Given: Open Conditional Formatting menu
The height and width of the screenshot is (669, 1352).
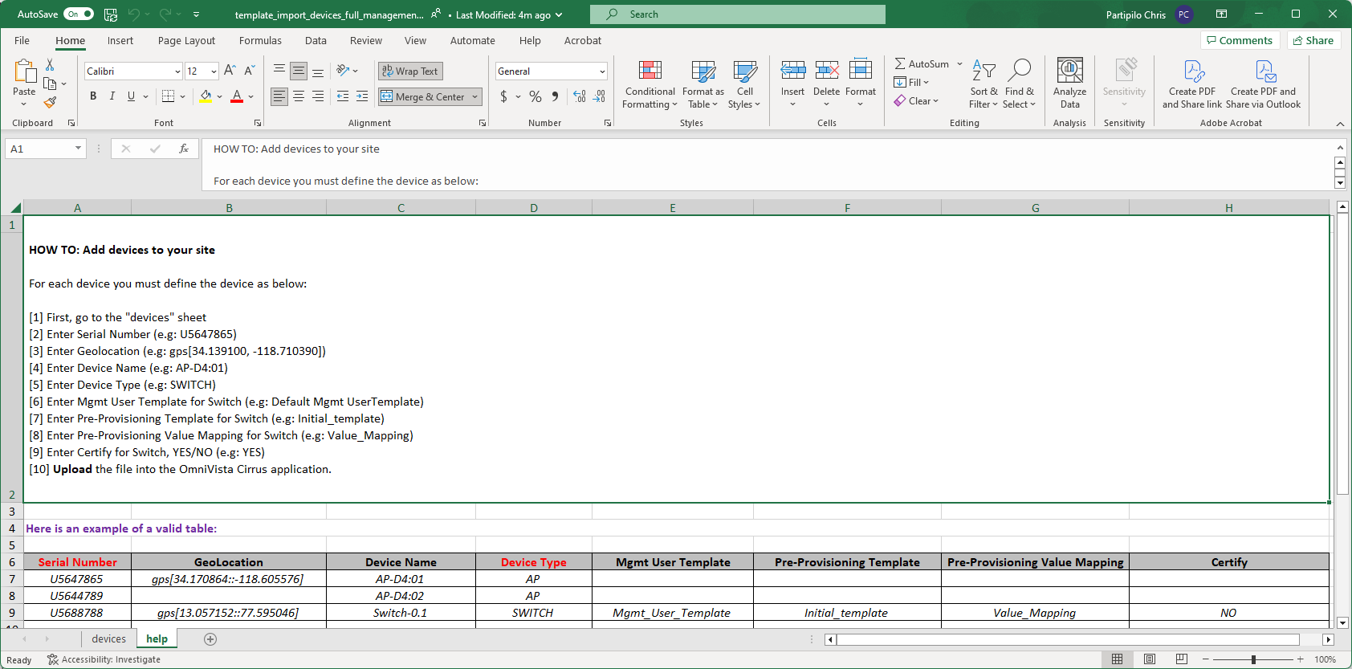Looking at the screenshot, I should click(x=650, y=84).
